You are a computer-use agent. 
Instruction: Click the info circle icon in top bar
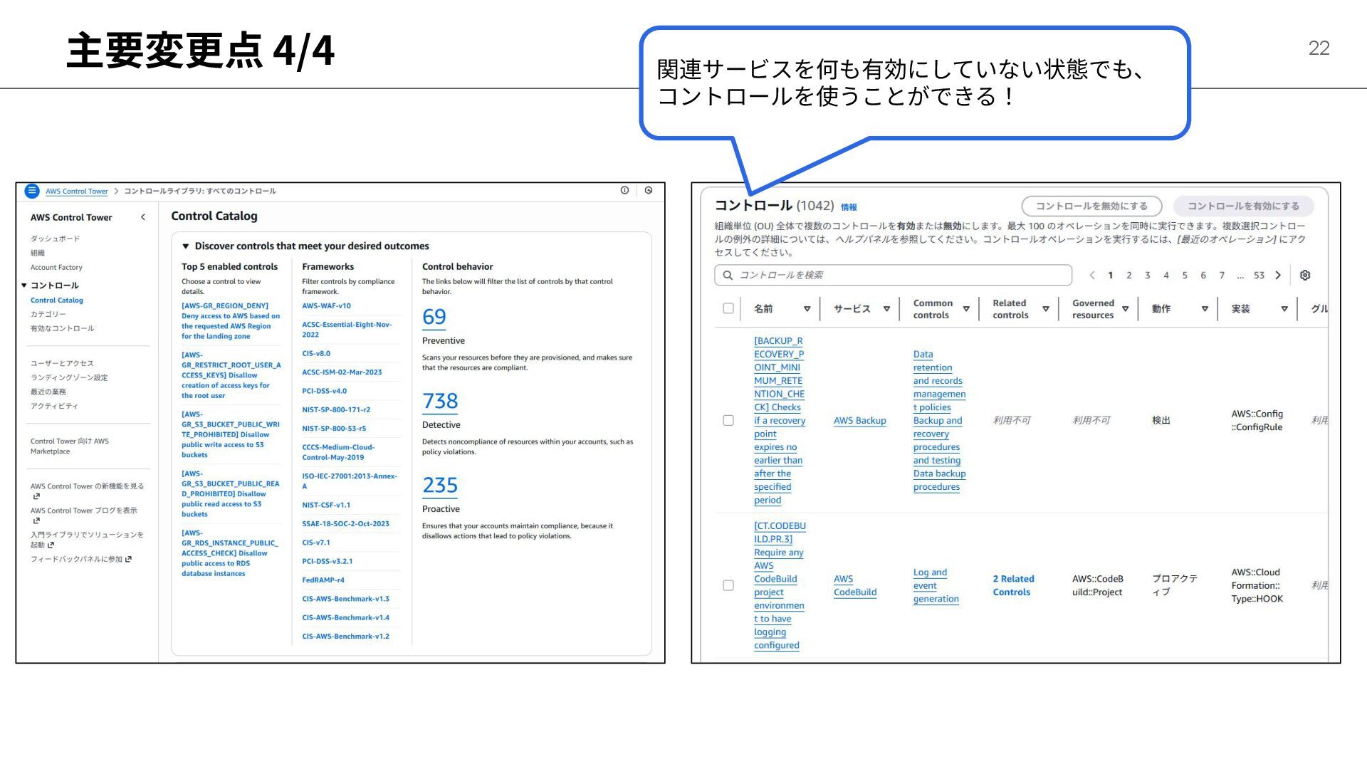pyautogui.click(x=624, y=191)
